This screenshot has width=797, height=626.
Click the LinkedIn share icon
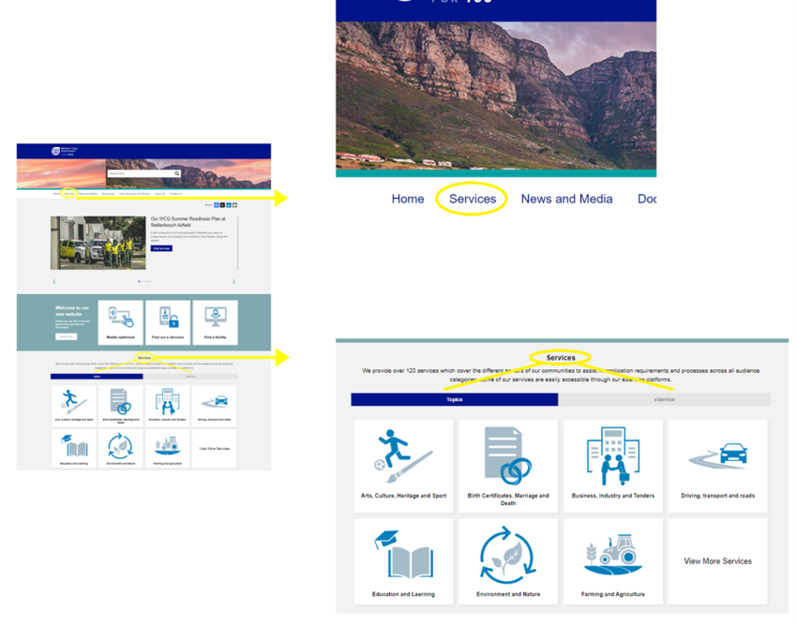pyautogui.click(x=228, y=204)
